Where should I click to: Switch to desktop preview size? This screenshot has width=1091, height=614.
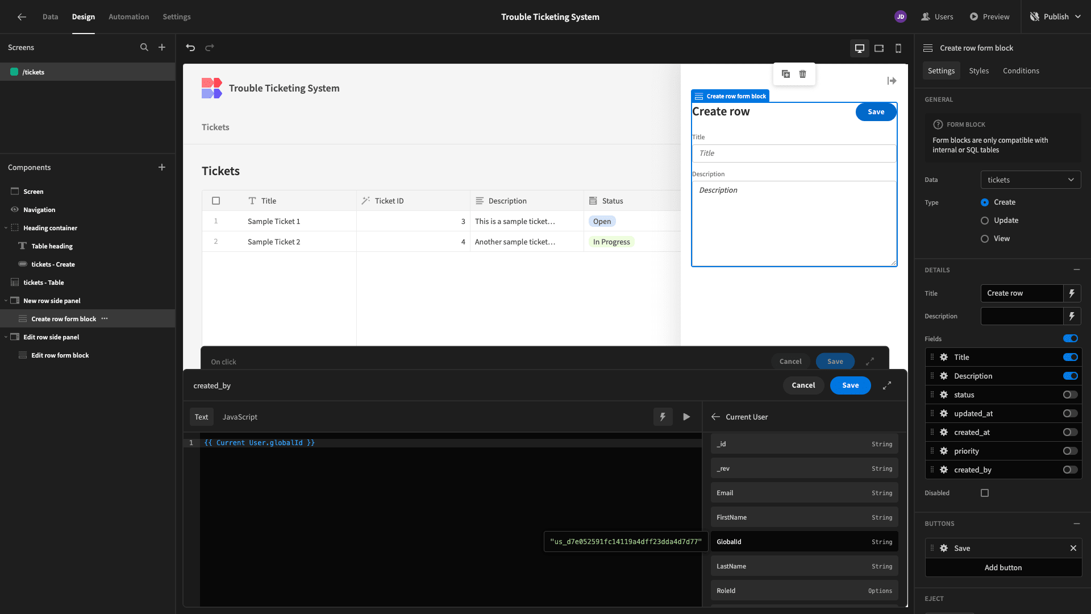coord(860,48)
